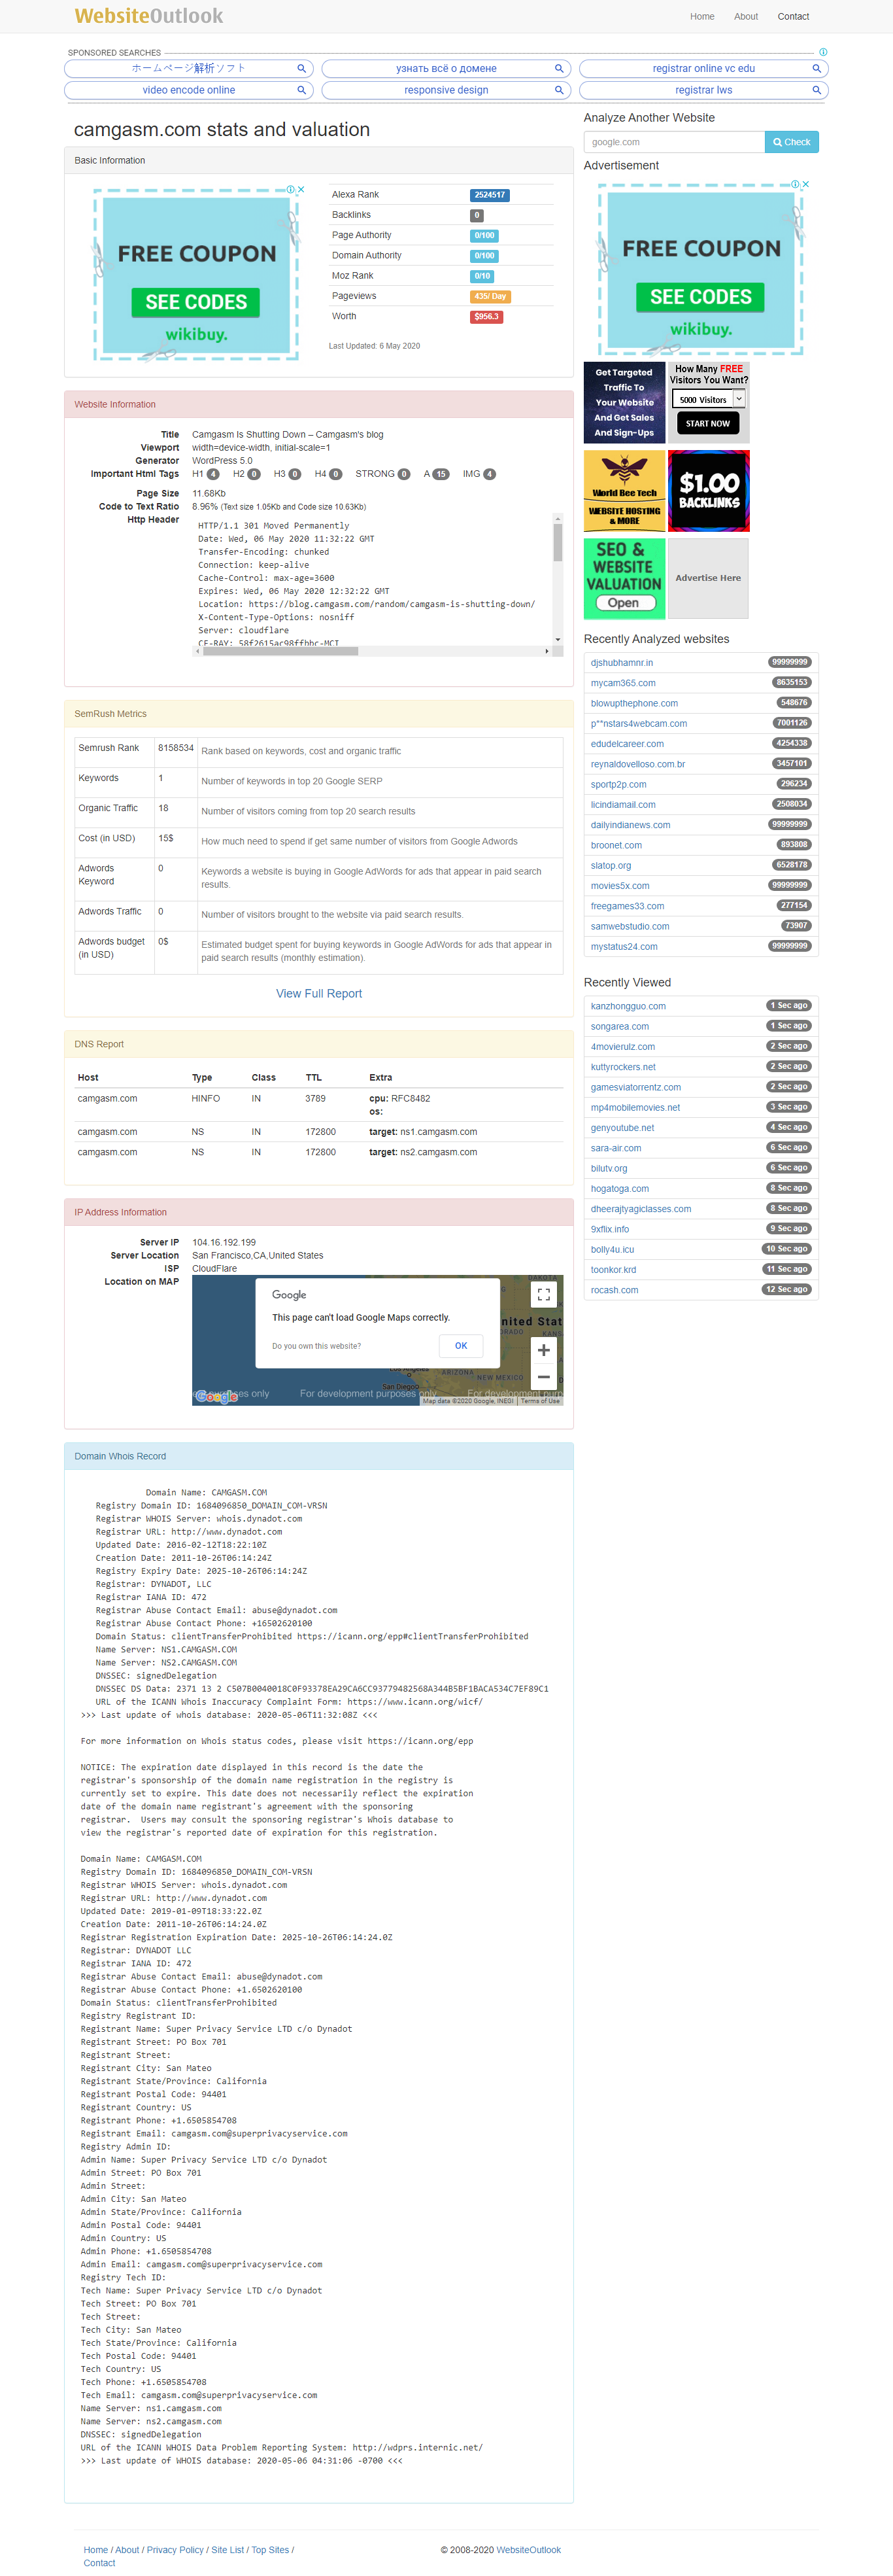893x2576 pixels.
Task: Click SEE CODES in right coupon ad
Action: click(700, 297)
